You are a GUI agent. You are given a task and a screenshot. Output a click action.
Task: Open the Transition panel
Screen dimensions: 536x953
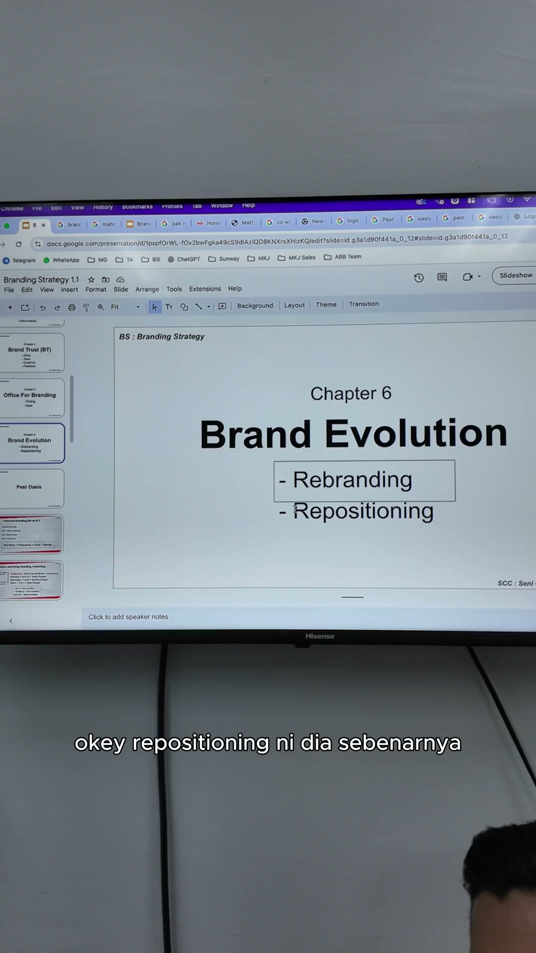(364, 304)
